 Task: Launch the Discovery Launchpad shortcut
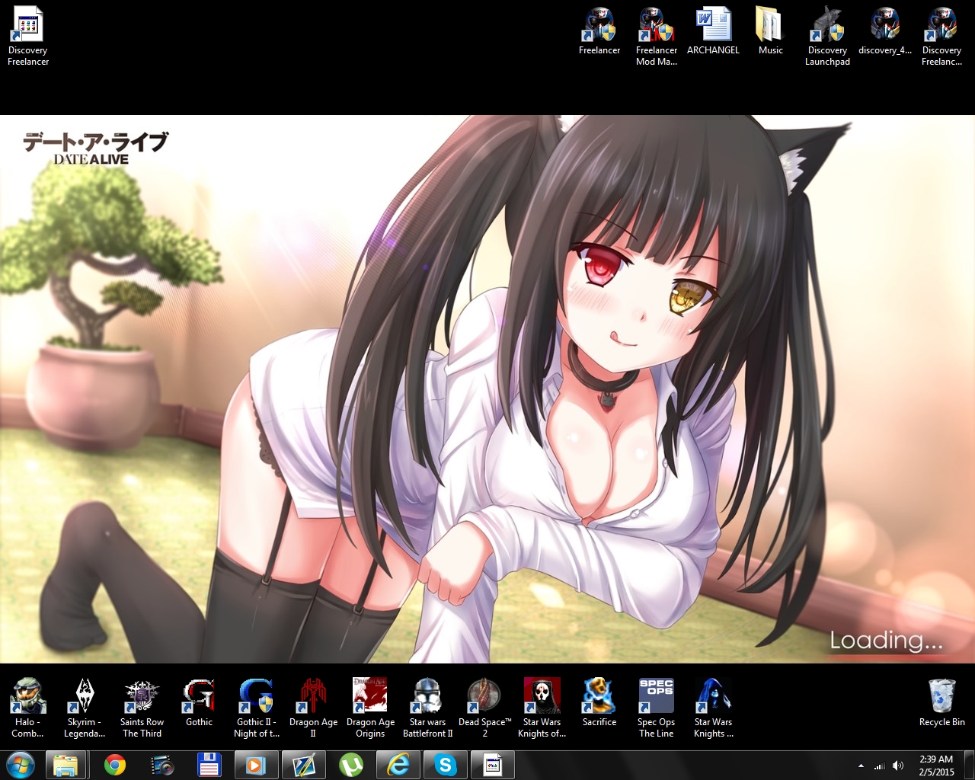[x=827, y=36]
